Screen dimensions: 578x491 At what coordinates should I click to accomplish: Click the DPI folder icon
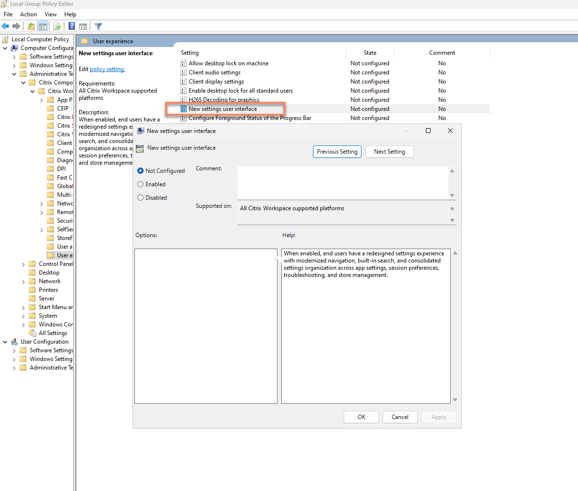click(50, 169)
